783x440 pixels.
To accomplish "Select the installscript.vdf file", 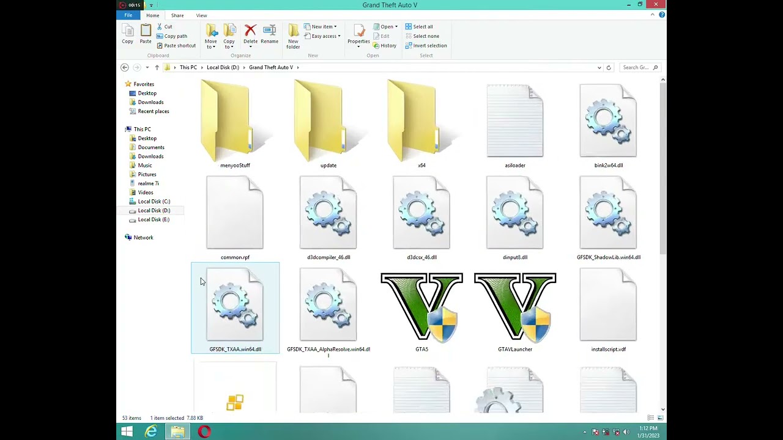I will pos(608,309).
